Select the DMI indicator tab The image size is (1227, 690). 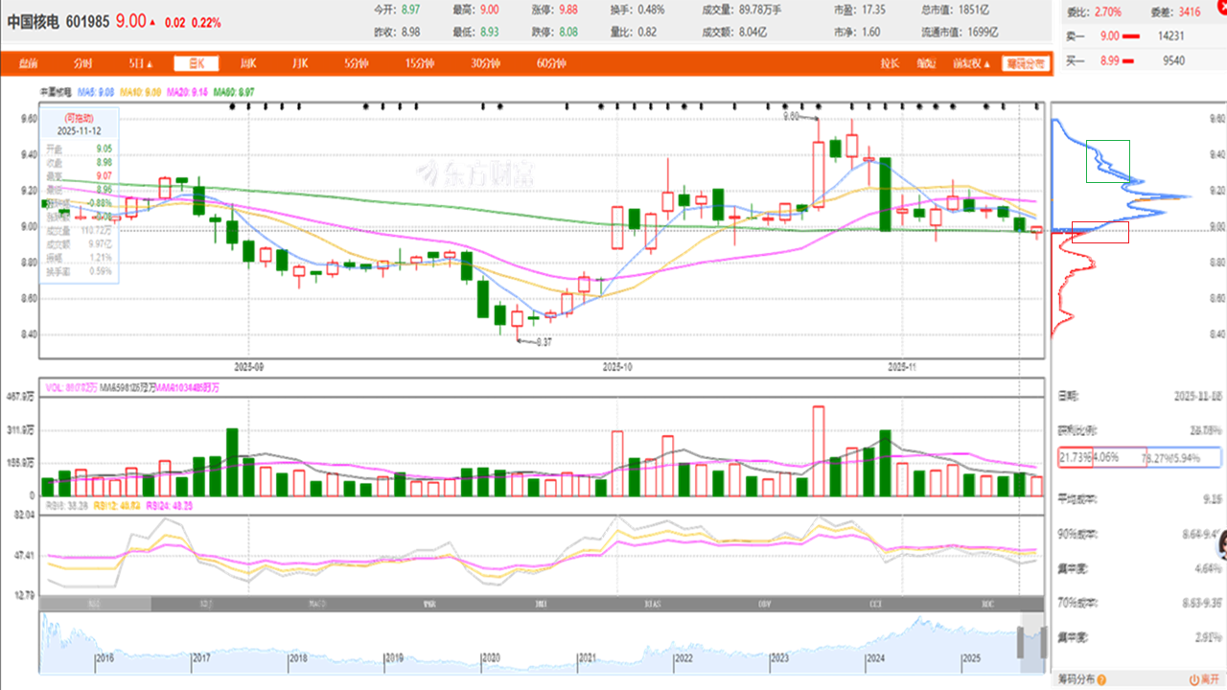(x=541, y=604)
